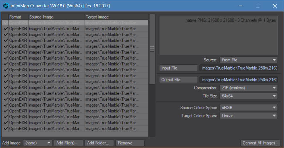Viewport: 284px width, 148px height.
Task: Expand the Tile Size dropdown showing 64x64
Action: click(x=249, y=96)
